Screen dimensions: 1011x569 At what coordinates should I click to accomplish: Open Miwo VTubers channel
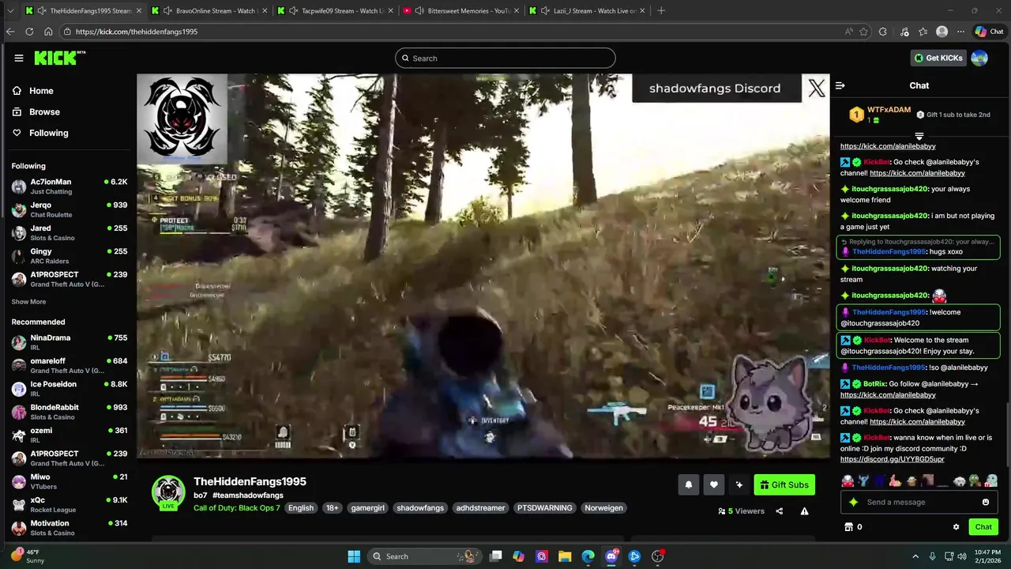[69, 481]
